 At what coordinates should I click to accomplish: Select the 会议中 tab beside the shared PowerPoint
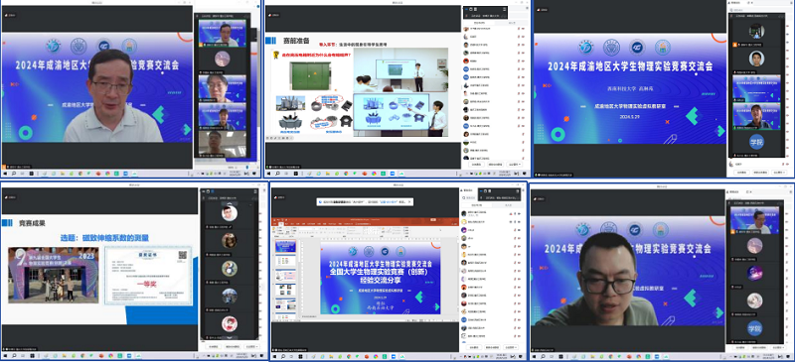476,205
